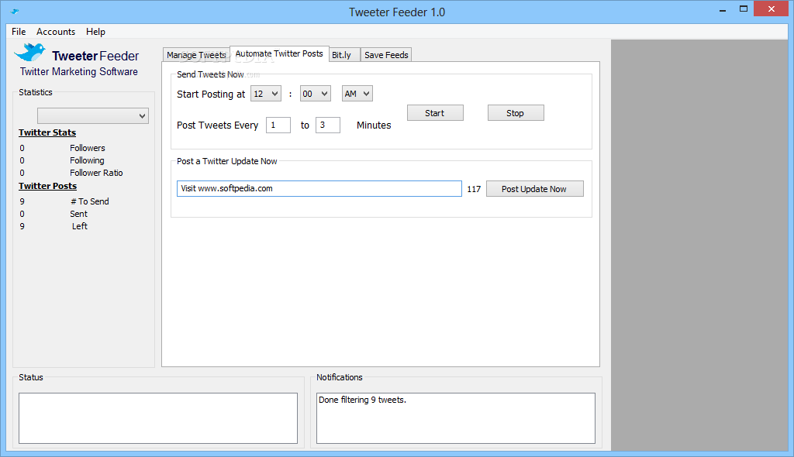Image resolution: width=794 pixels, height=457 pixels.
Task: Minimize the Tweeter Feeder window
Action: tap(723, 9)
